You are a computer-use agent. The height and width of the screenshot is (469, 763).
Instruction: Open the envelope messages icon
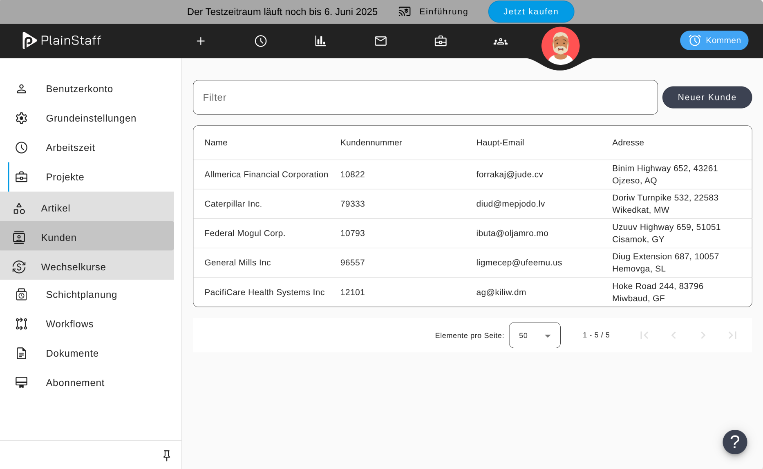[380, 41]
